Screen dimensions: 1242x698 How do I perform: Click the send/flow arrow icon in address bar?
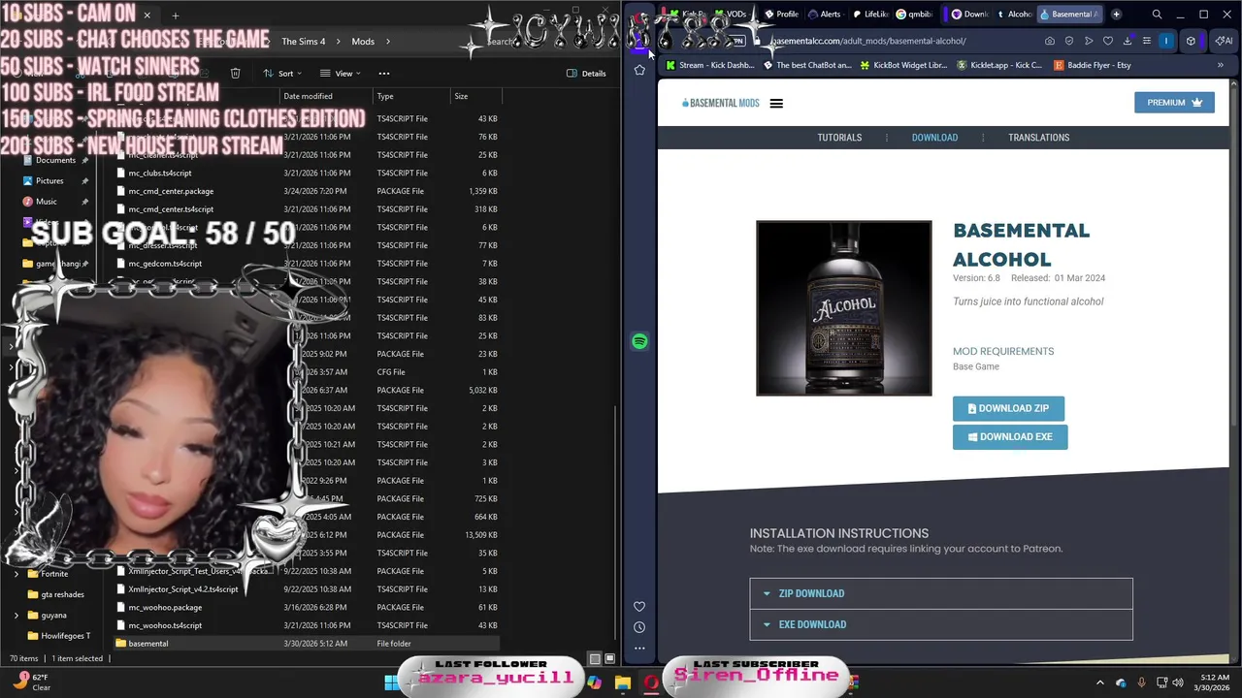(x=1089, y=41)
